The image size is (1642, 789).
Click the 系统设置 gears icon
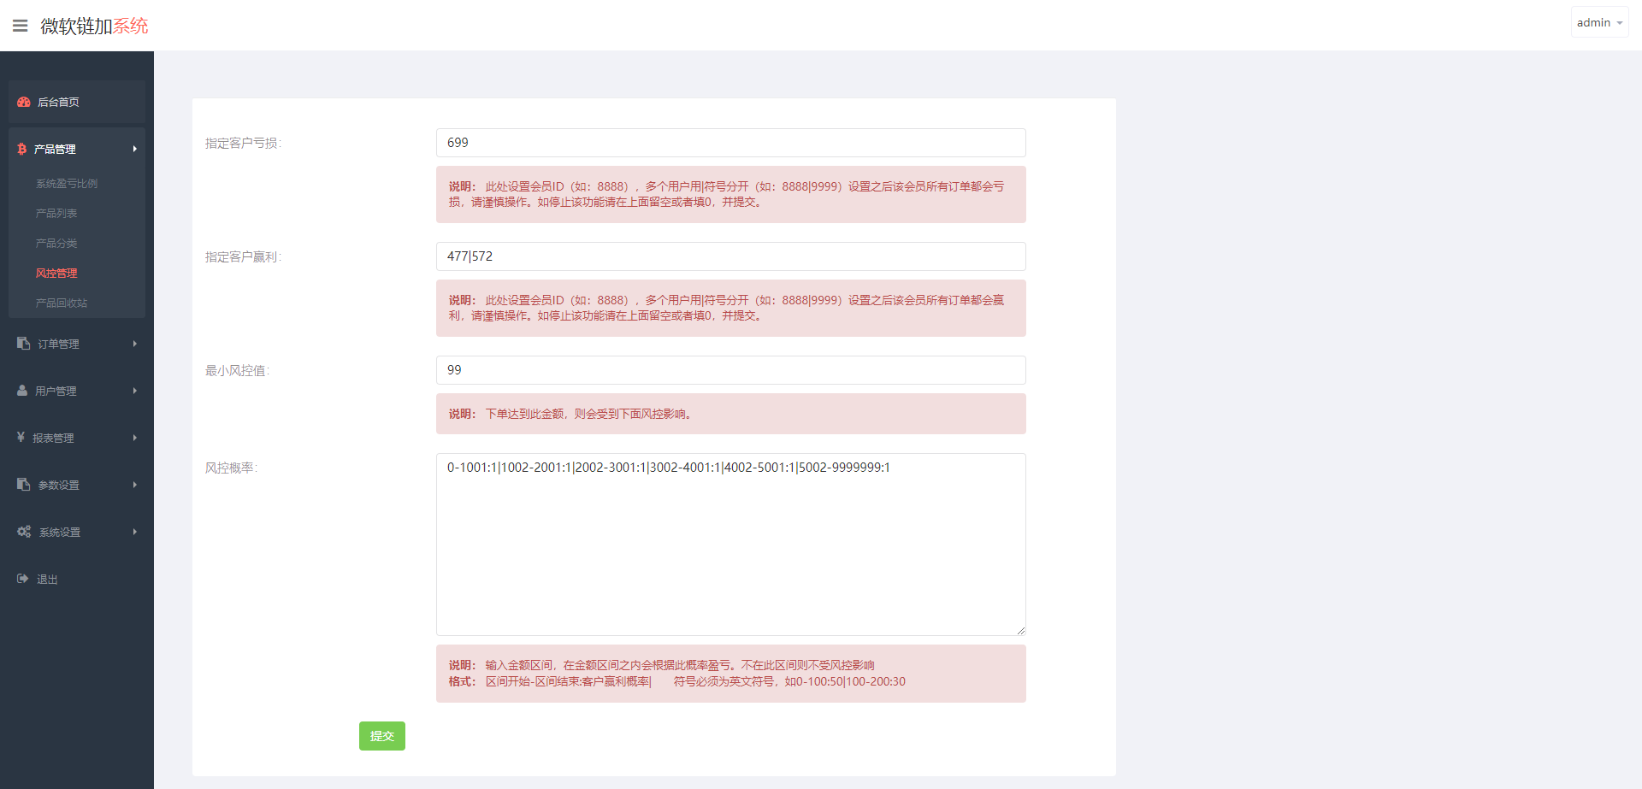pyautogui.click(x=24, y=532)
